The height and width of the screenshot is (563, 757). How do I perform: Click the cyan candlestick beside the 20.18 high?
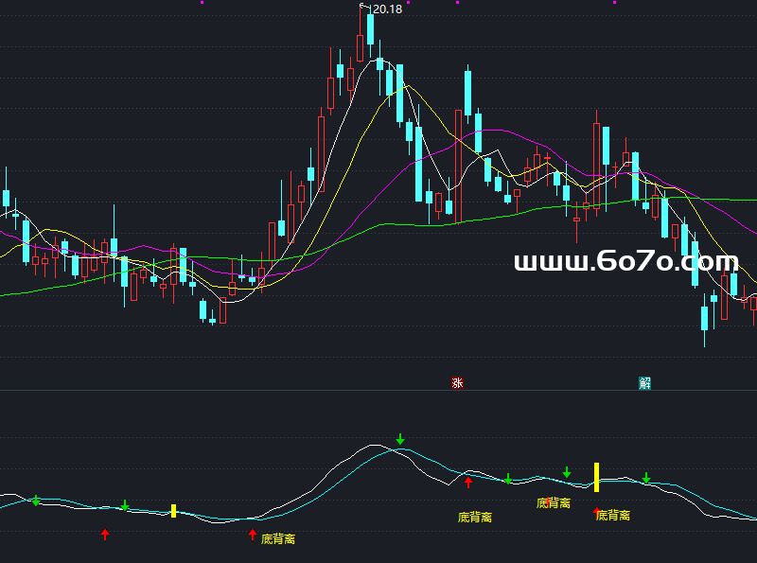pyautogui.click(x=370, y=29)
